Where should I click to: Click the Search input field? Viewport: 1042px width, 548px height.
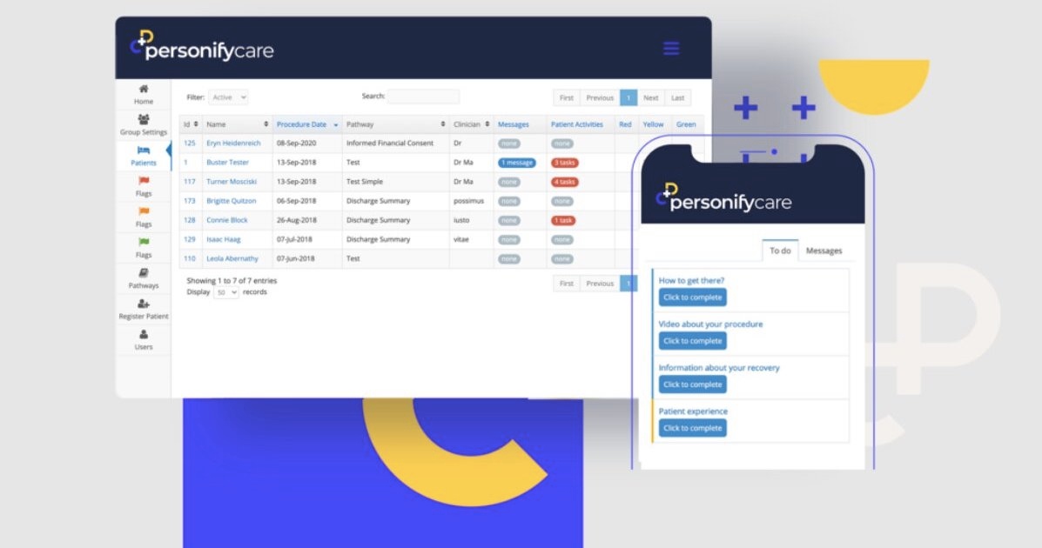pos(423,97)
